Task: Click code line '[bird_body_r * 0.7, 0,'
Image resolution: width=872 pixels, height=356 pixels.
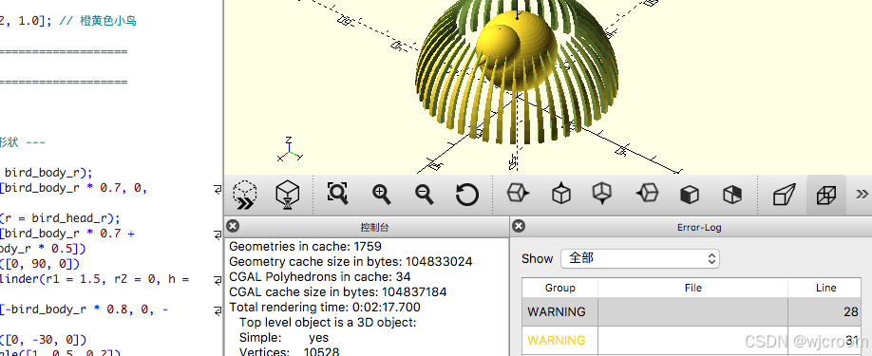Action: (73, 188)
